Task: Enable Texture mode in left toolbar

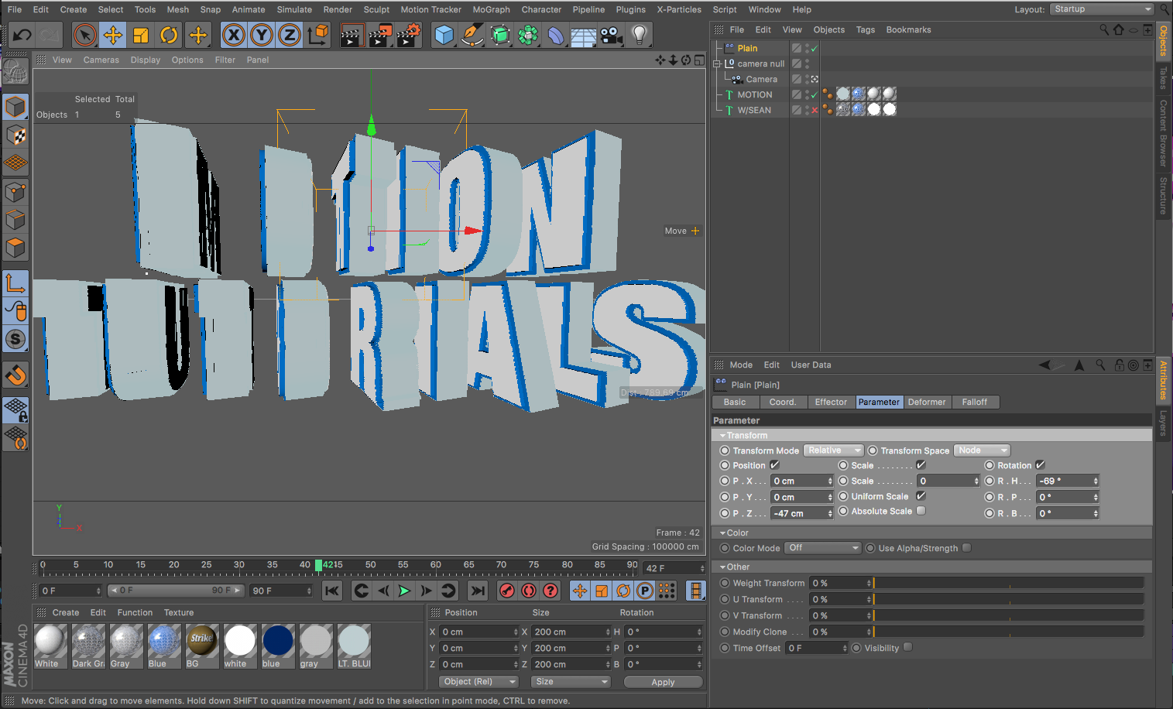Action: point(15,135)
